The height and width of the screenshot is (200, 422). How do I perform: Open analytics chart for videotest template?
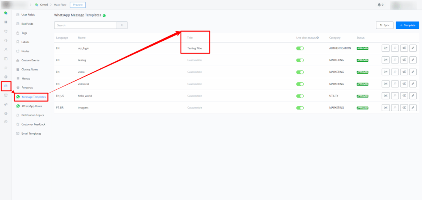click(385, 84)
